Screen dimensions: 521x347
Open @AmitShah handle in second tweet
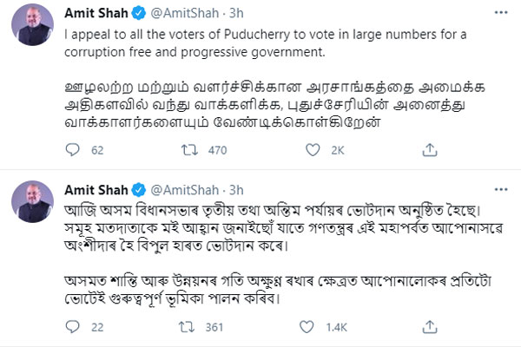184,188
